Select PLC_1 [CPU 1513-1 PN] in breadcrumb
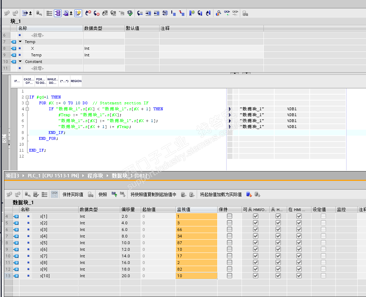 (x=53, y=176)
